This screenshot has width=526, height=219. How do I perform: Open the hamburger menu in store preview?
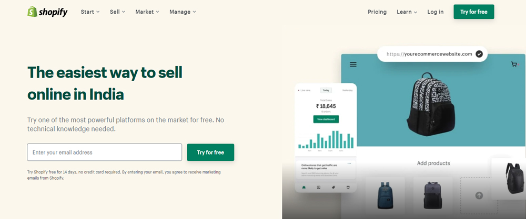(x=353, y=64)
